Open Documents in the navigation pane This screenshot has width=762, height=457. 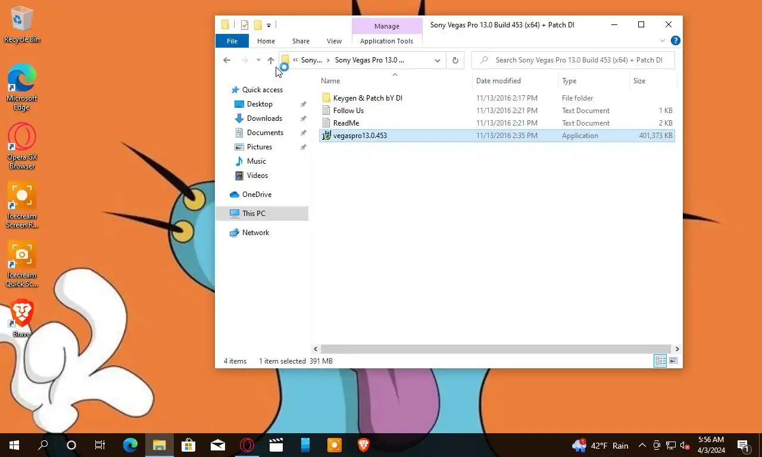(x=265, y=133)
